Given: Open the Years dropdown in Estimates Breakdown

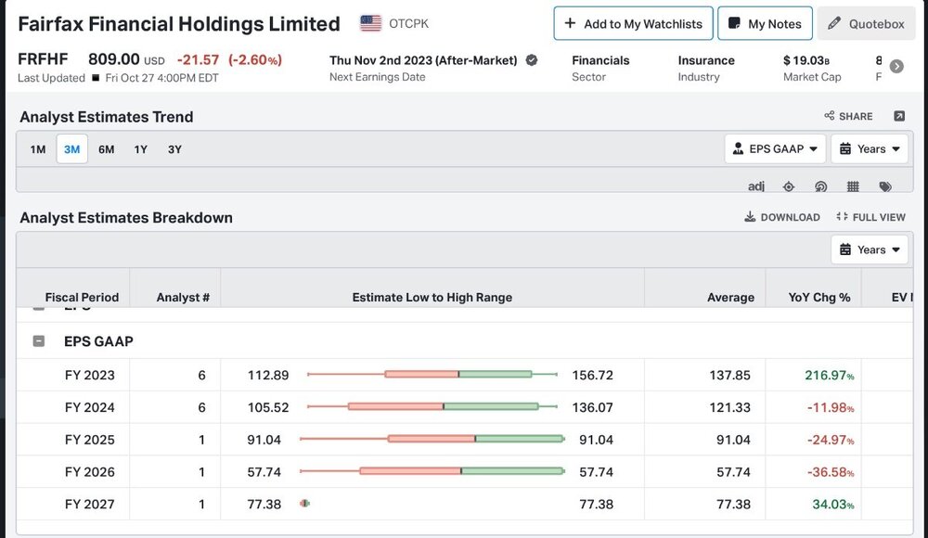Looking at the screenshot, I should (x=870, y=250).
